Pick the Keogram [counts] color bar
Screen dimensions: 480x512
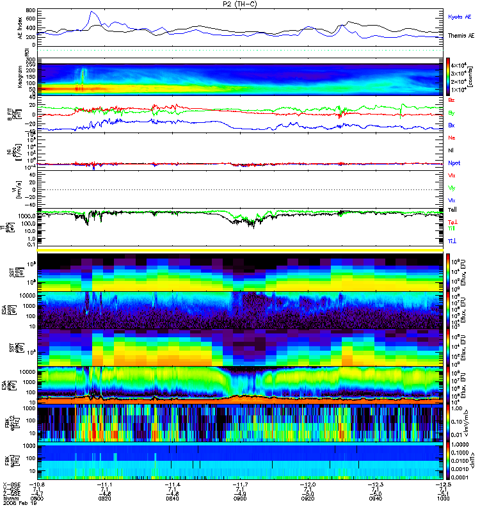coord(448,76)
